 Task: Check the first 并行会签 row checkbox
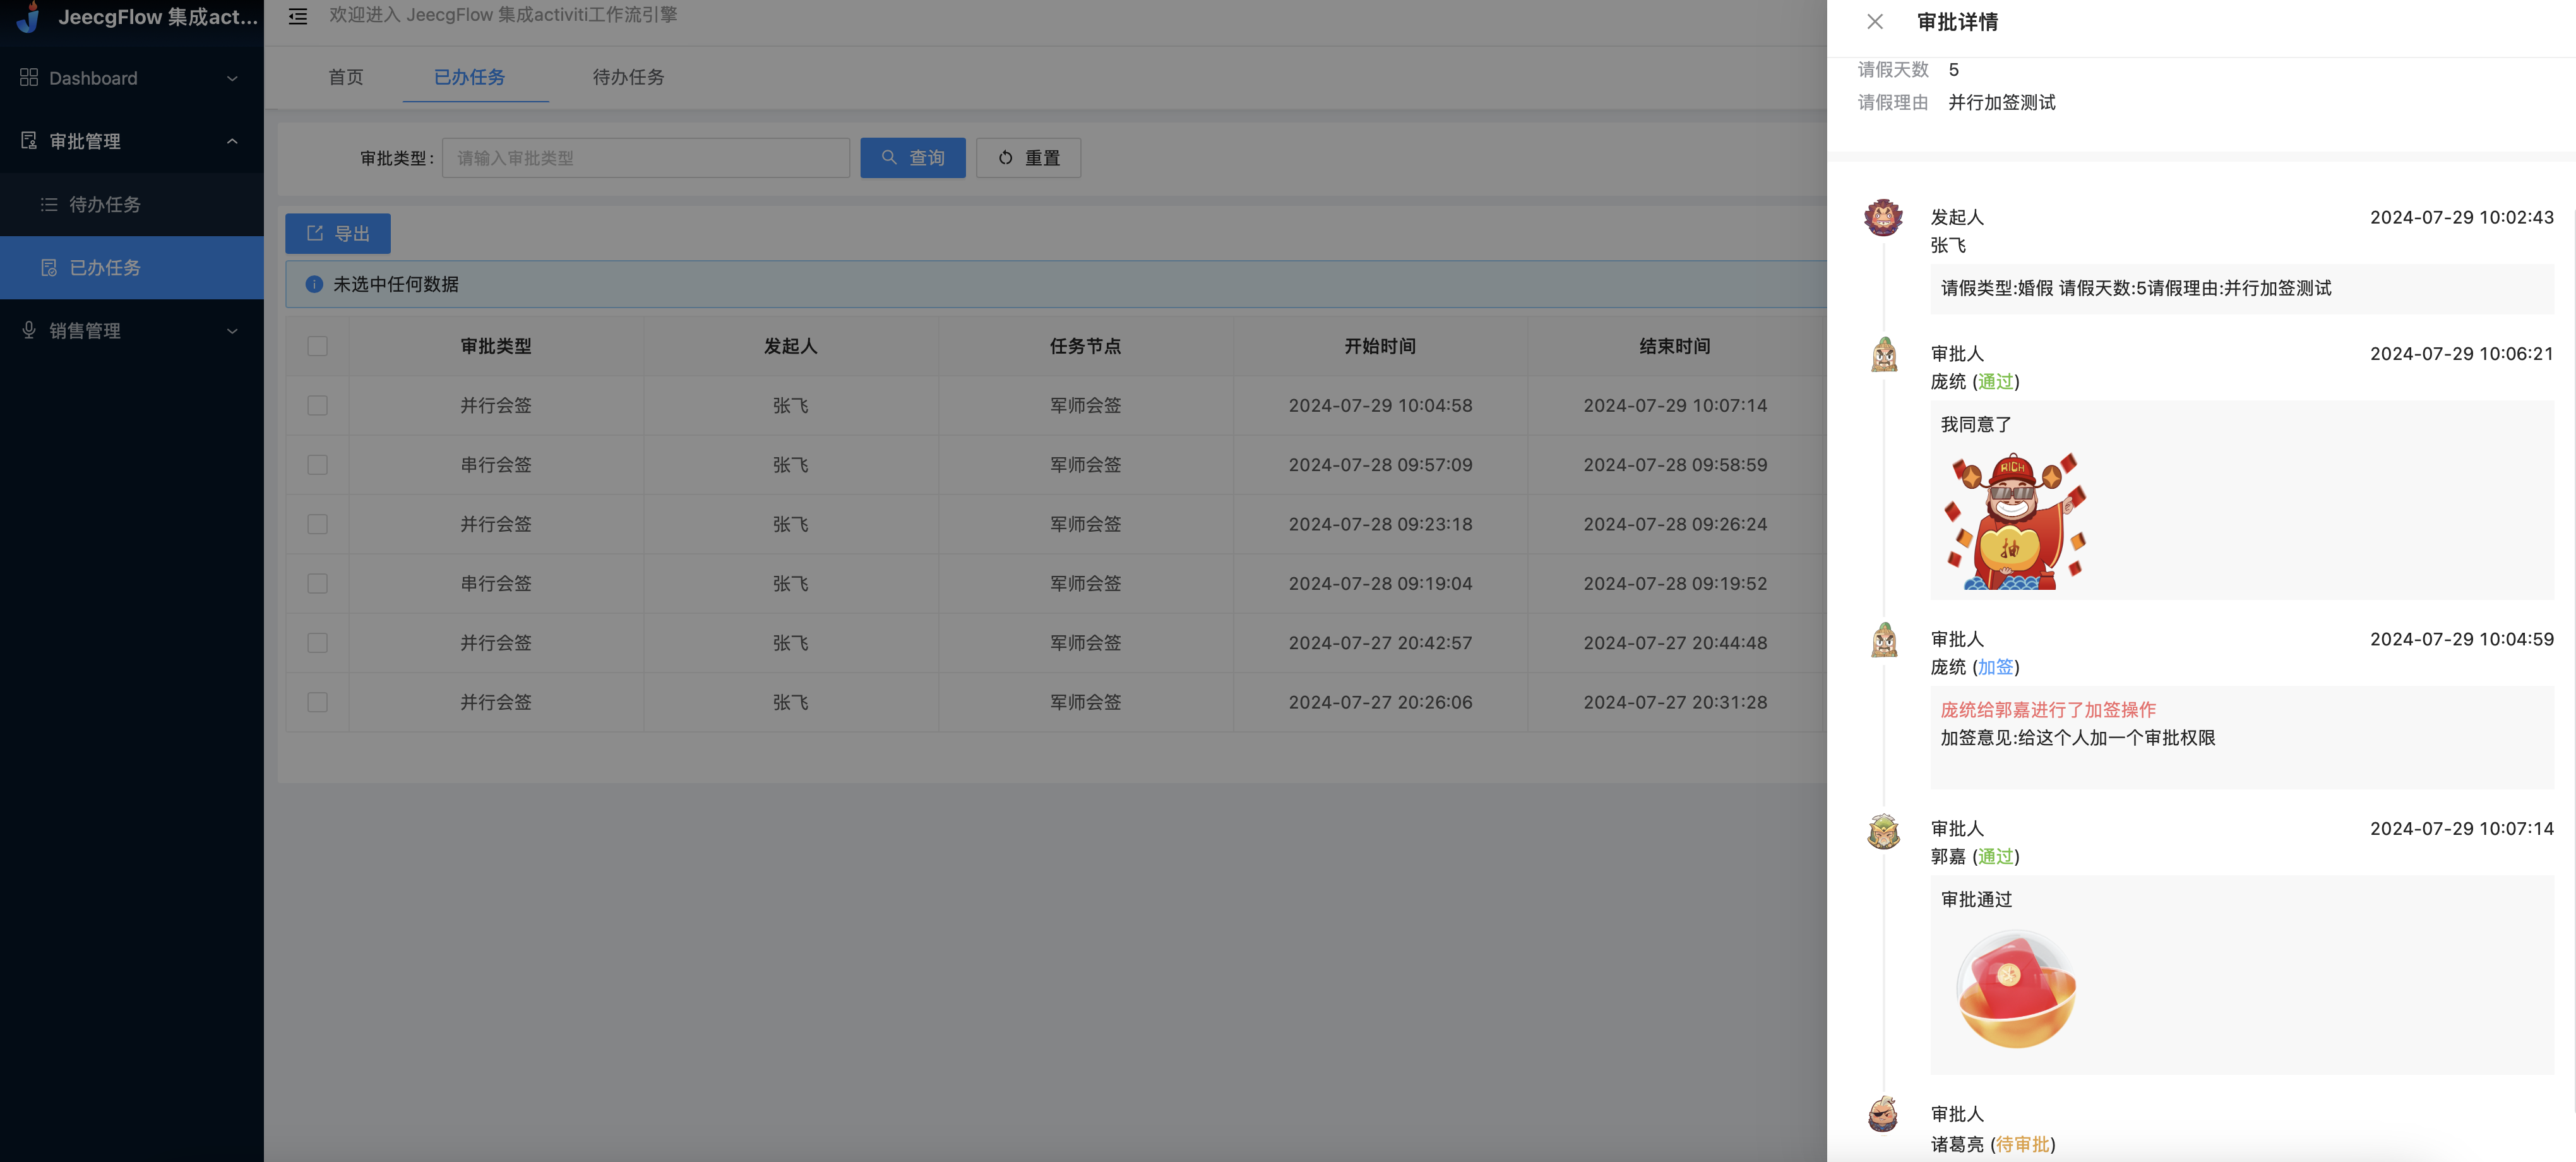coord(317,405)
